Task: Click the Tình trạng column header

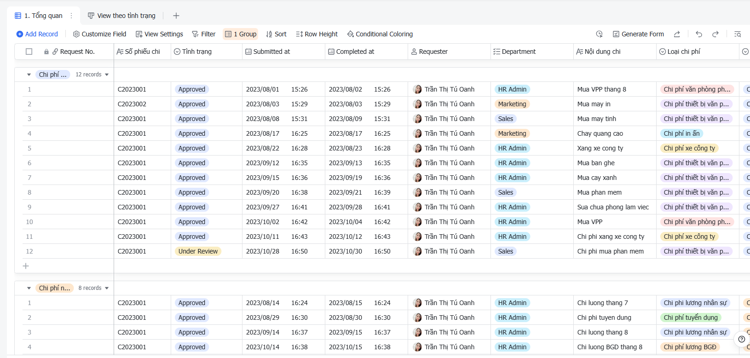Action: pos(207,52)
